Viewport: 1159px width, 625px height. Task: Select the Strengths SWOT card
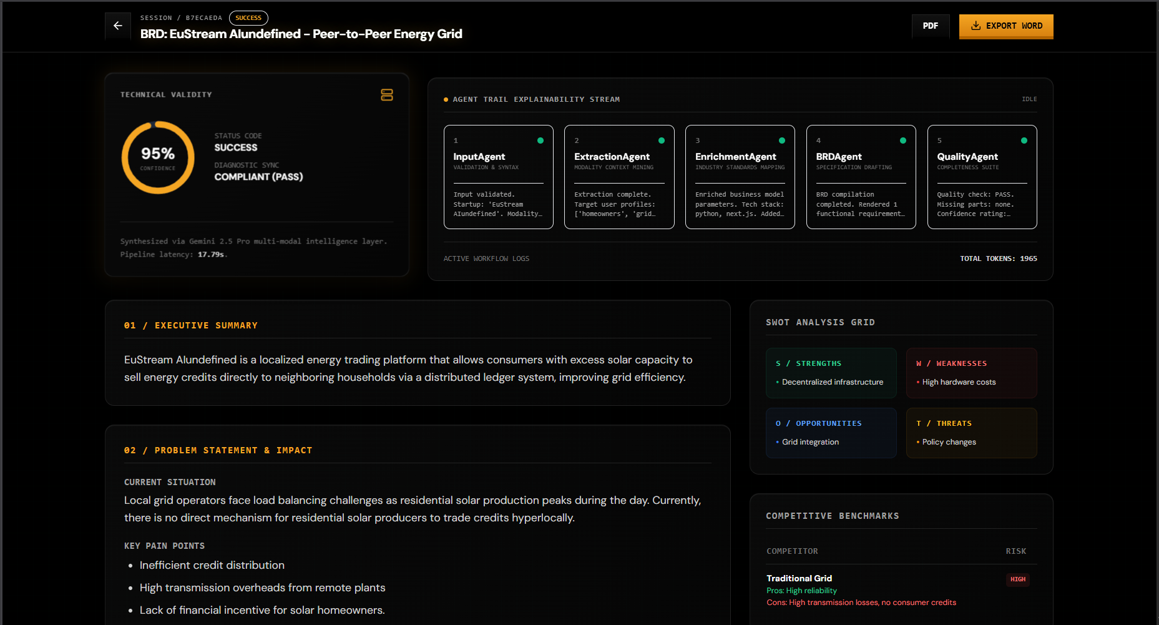click(831, 373)
